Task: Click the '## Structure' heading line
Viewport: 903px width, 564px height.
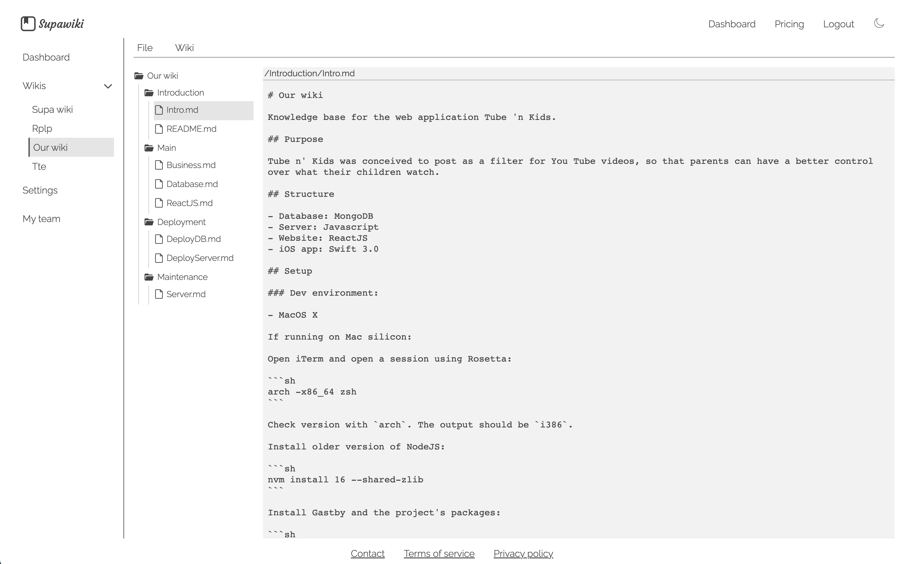Action: pyautogui.click(x=301, y=194)
